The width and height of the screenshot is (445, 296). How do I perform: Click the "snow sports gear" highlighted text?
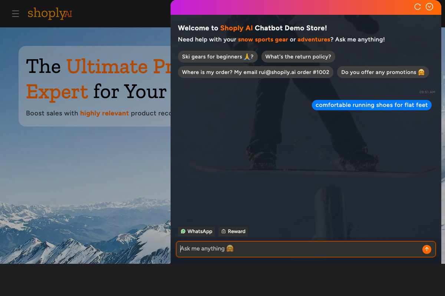[x=263, y=40]
